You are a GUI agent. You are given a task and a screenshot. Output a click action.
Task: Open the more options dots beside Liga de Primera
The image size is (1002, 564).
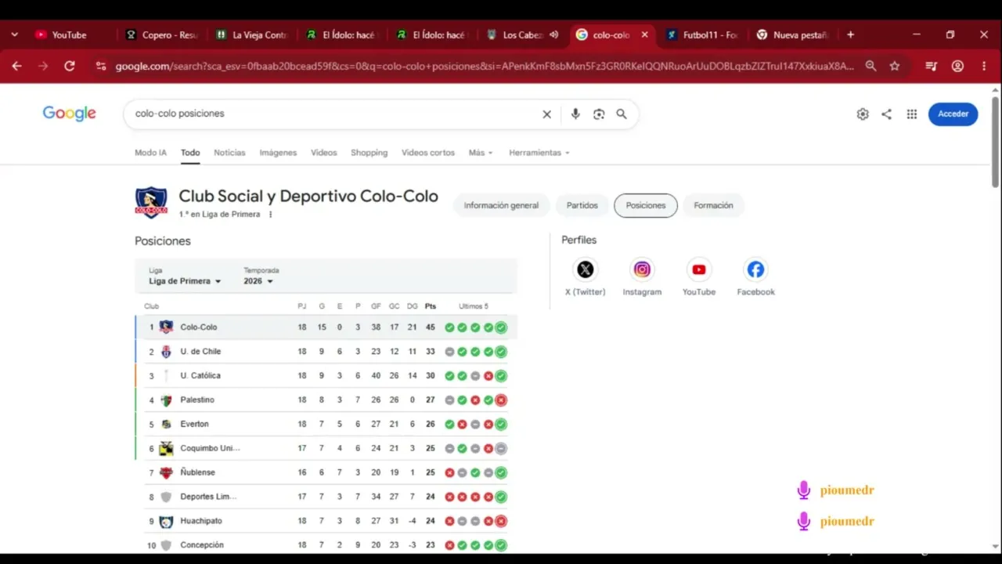pyautogui.click(x=271, y=215)
